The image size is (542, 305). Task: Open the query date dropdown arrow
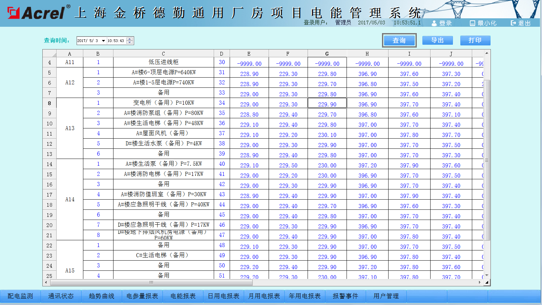click(x=103, y=41)
